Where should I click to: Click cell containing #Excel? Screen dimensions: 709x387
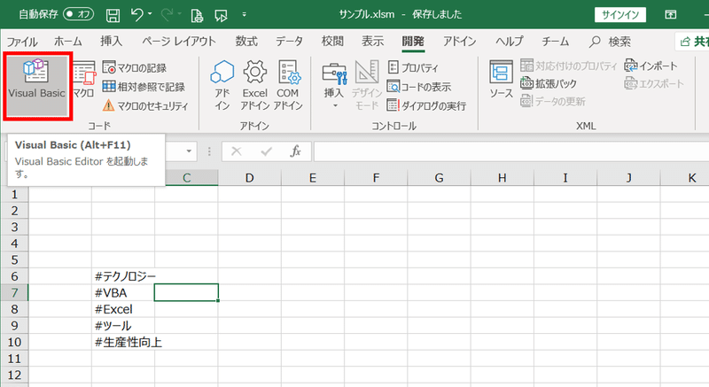pyautogui.click(x=123, y=309)
